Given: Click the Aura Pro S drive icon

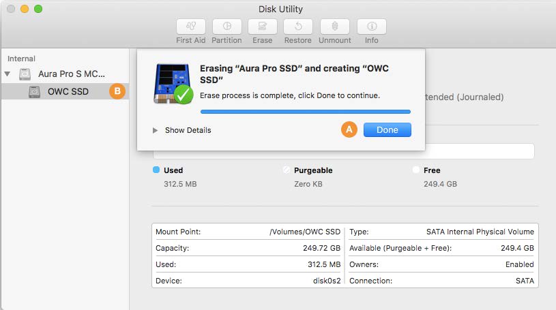Looking at the screenshot, I should (25, 74).
